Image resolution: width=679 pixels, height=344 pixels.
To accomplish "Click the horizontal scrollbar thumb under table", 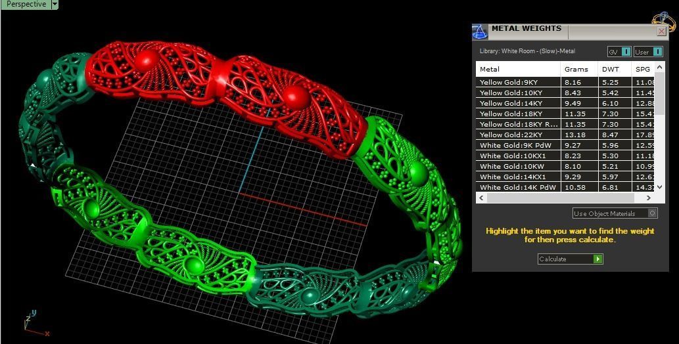I will 560,198.
